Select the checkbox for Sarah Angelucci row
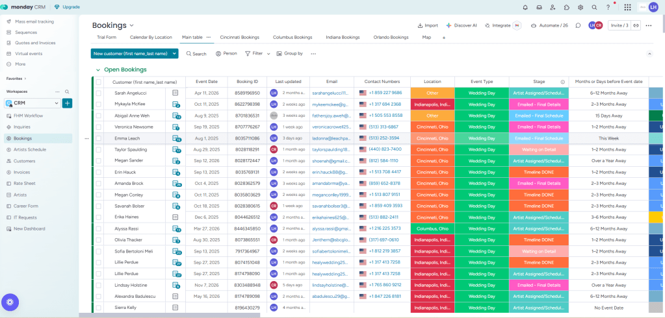Image resolution: width=665 pixels, height=318 pixels. point(99,93)
